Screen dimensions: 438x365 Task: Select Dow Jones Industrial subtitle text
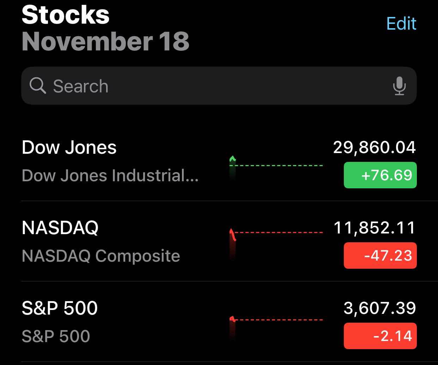[x=110, y=176]
